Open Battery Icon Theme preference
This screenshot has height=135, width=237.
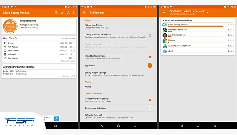(118, 26)
